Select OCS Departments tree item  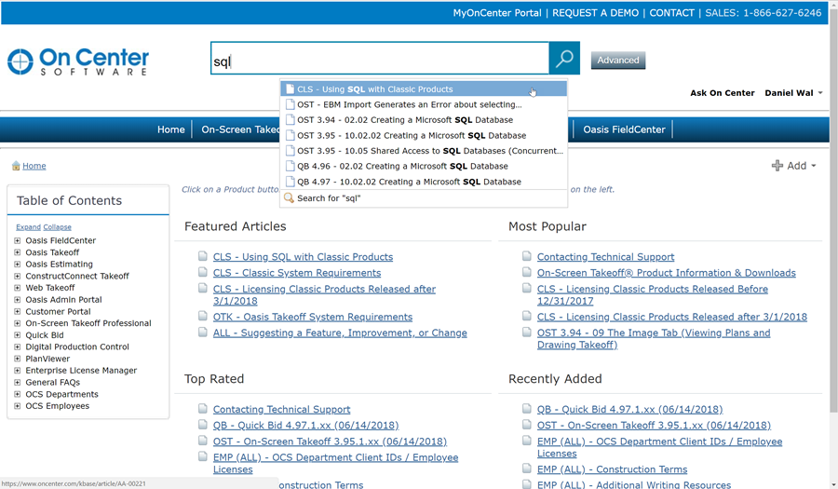(62, 394)
